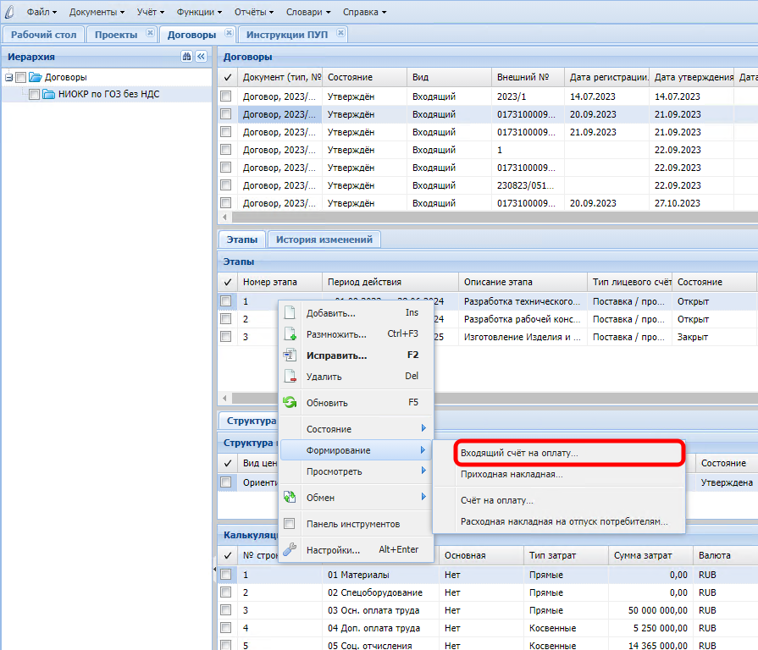Screen dimensions: 758x650
Task: Tick the НИОКР по ГОЗ без НДС checkbox
Action: click(35, 95)
